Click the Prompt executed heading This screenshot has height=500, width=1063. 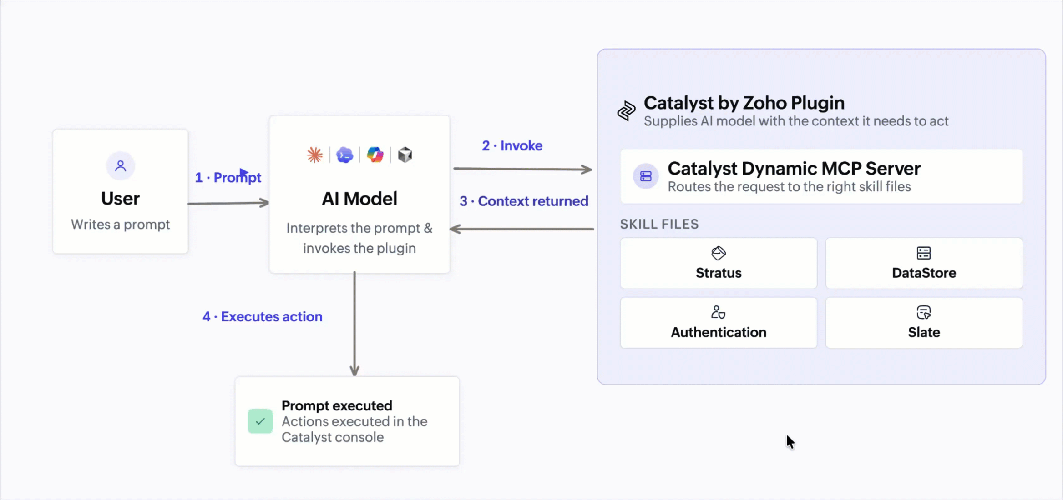tap(337, 405)
